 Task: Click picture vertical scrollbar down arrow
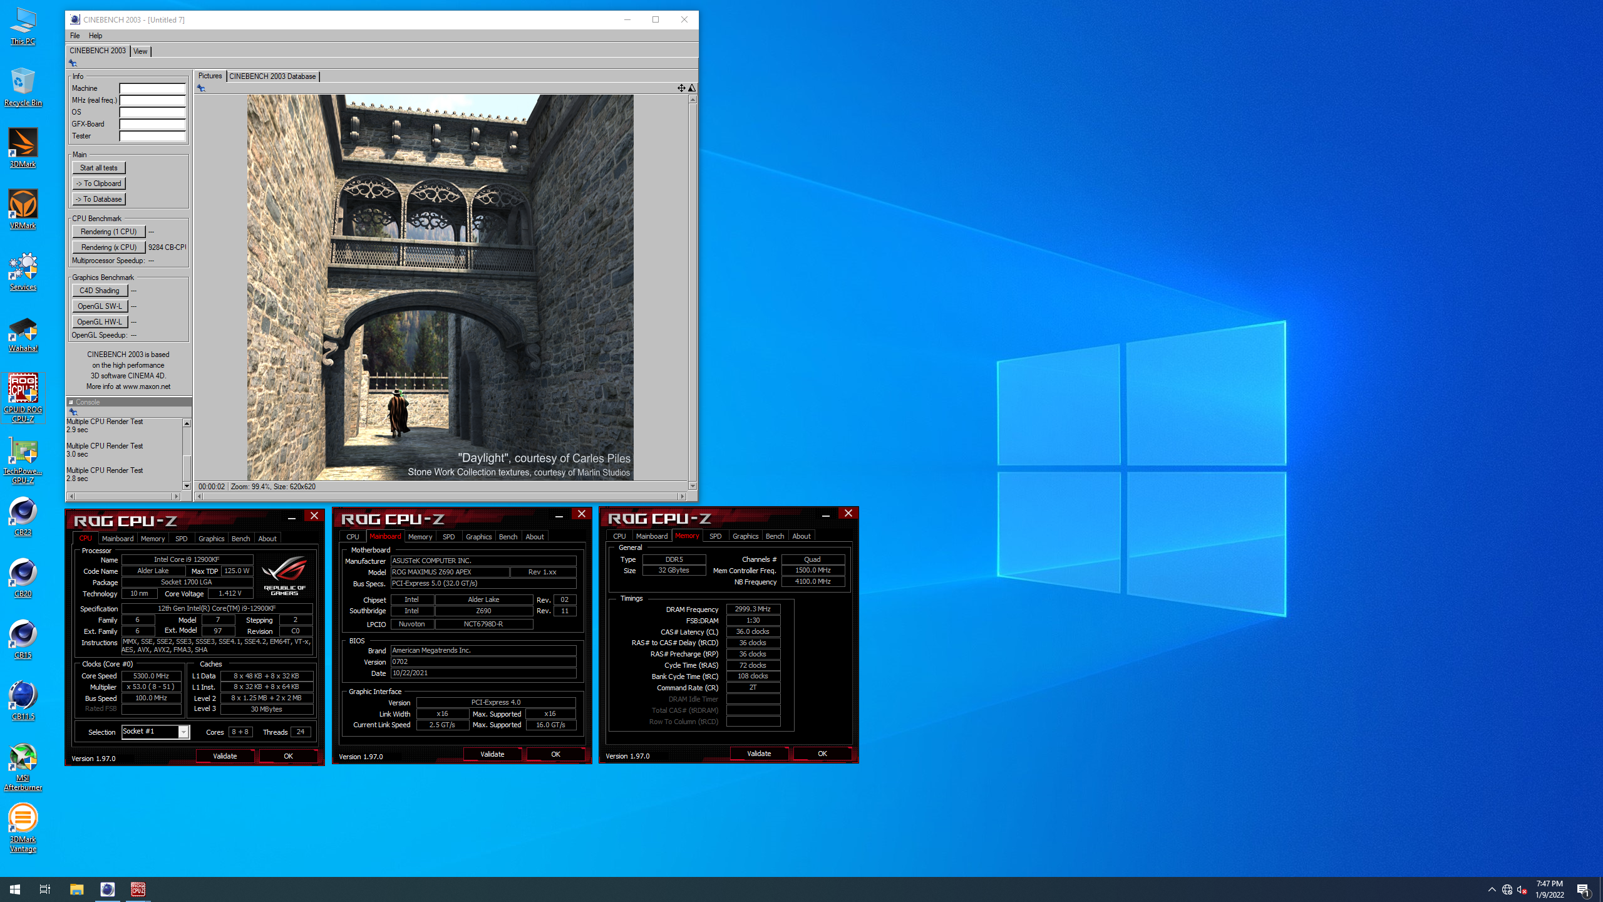[x=693, y=486]
